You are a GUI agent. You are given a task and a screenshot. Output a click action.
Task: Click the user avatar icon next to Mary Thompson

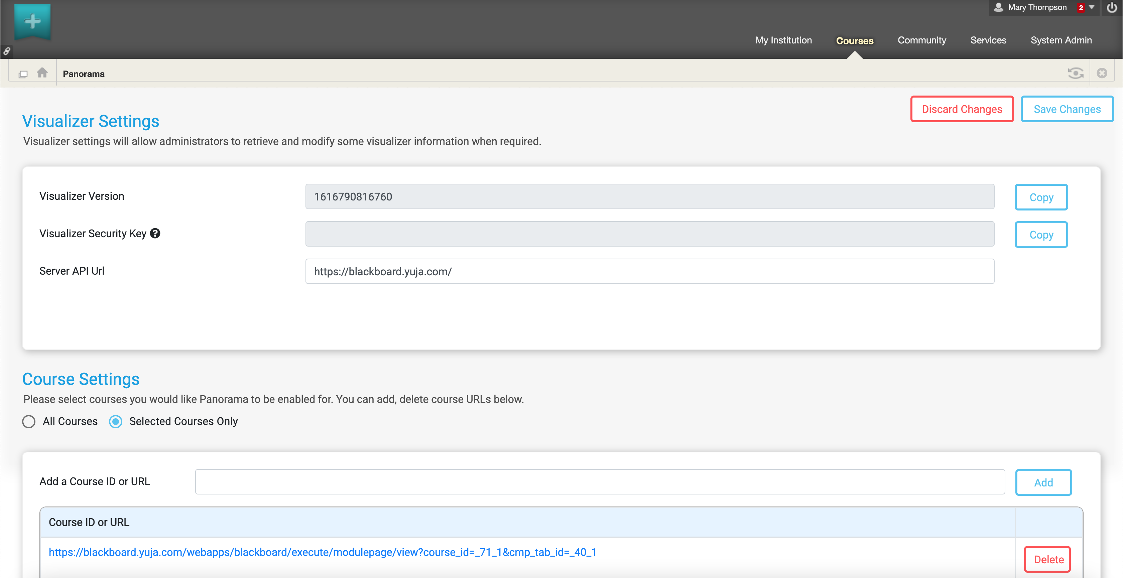pos(998,7)
